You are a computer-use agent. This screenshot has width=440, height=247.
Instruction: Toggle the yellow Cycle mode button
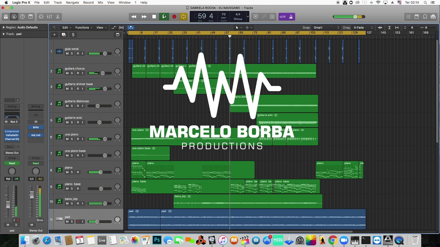[184, 16]
